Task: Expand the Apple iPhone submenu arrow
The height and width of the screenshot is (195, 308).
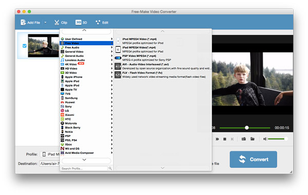Action: point(112,77)
